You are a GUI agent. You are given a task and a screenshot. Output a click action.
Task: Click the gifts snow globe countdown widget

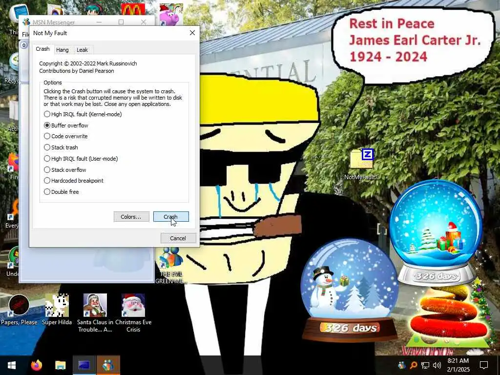coord(436,233)
